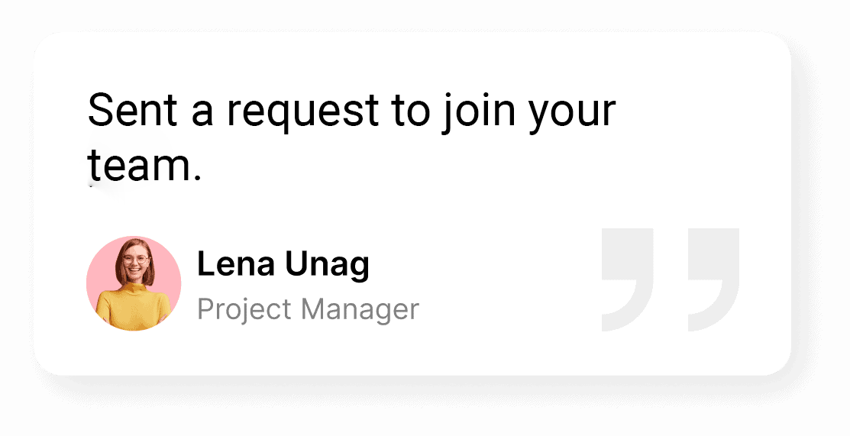Screen dimensions: 850x436
Task: Open the Lena Unag name link
Action: [x=283, y=265]
